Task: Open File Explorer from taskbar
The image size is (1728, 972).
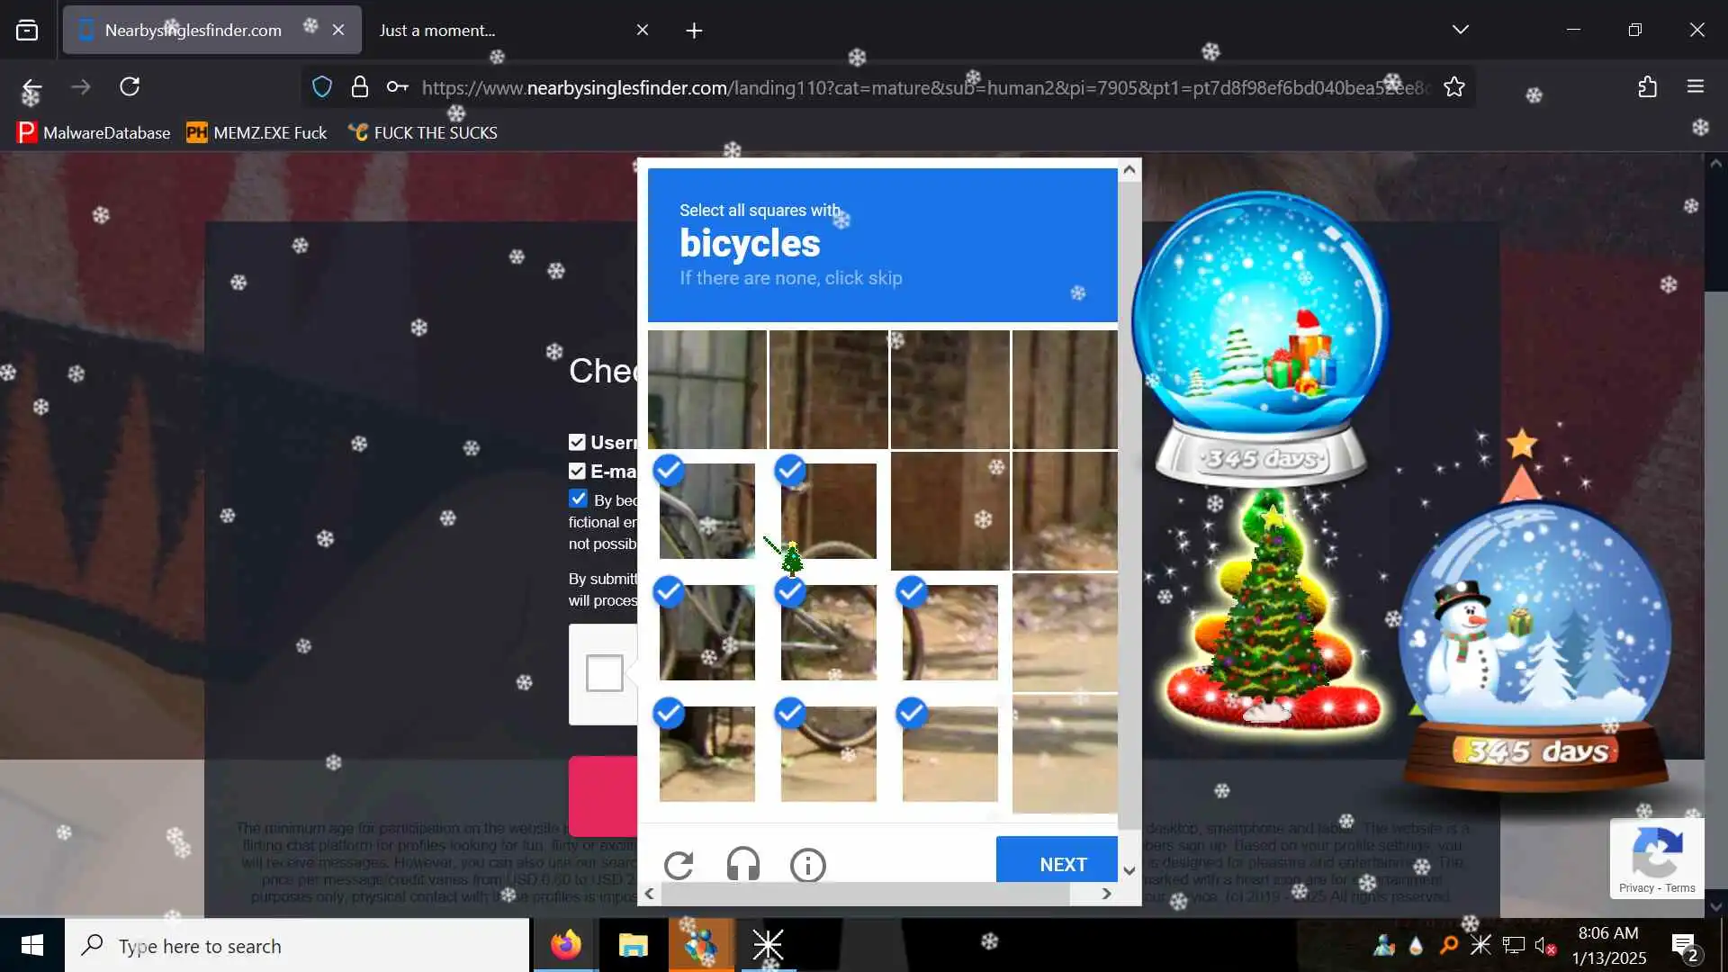Action: 633,945
